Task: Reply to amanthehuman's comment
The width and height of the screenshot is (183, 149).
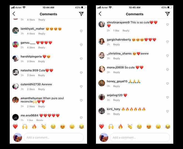Action: tap(41, 106)
